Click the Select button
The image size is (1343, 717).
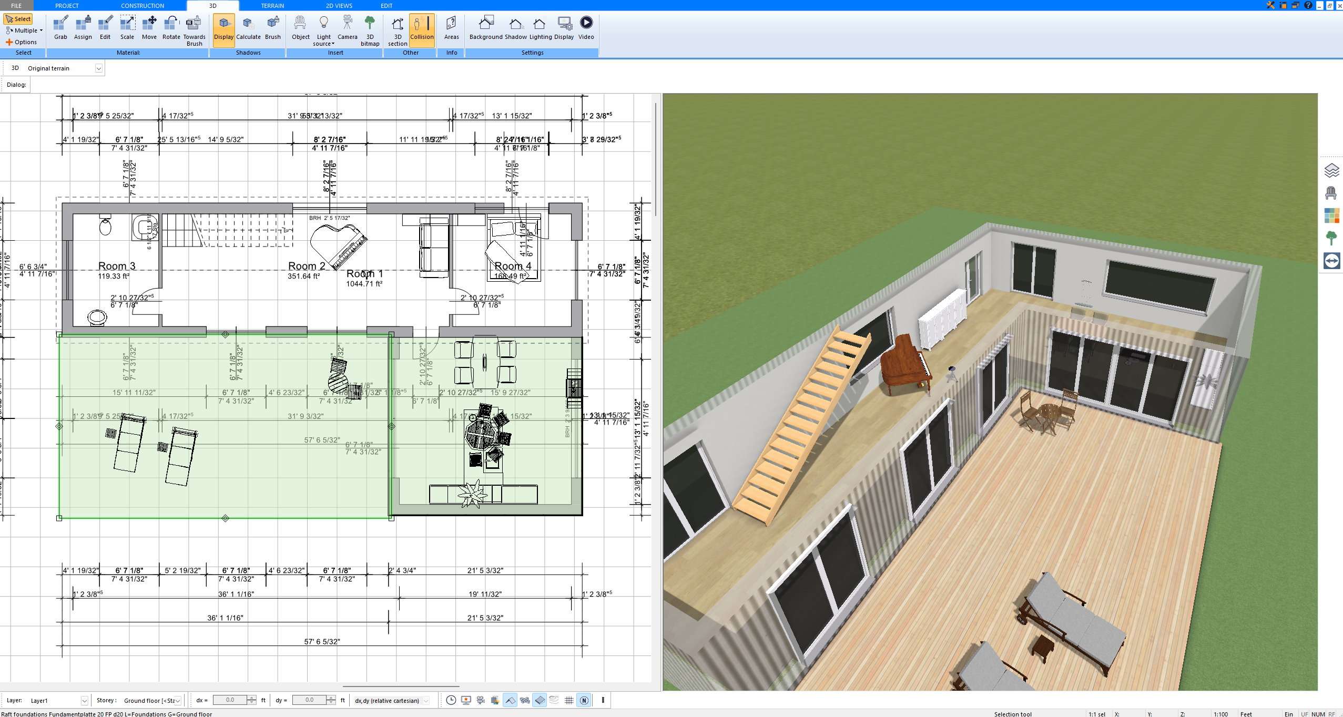tap(18, 19)
